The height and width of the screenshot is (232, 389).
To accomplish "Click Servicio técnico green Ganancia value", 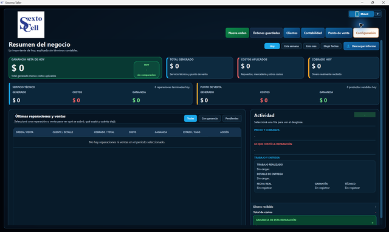I will coord(136,100).
